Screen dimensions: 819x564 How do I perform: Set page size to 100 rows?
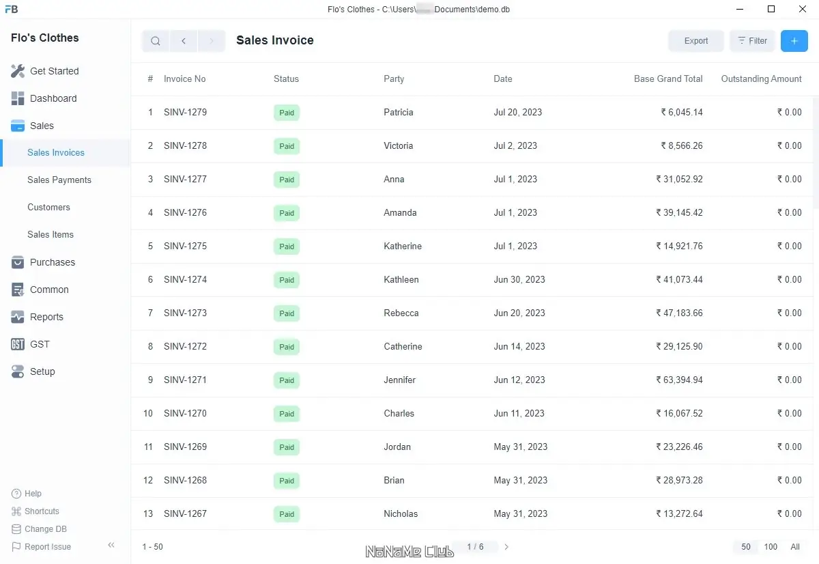pos(771,547)
